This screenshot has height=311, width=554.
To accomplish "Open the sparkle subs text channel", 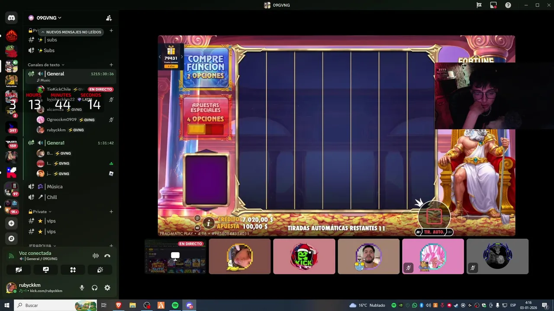I will pyautogui.click(x=71, y=40).
